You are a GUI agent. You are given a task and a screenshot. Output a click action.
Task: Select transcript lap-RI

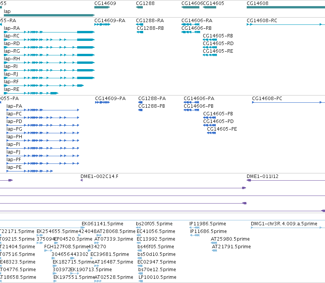(49, 70)
